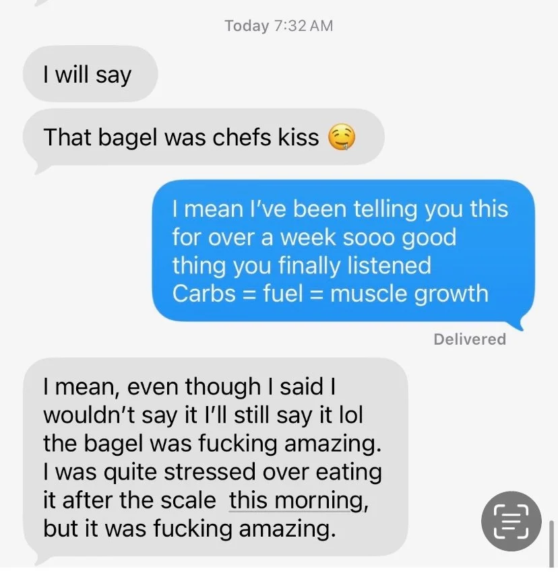Image resolution: width=558 pixels, height=575 pixels.
Task: Tap "finally listened" text in sent message
Action: [x=354, y=266]
